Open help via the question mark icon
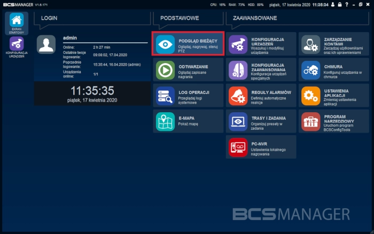The height and width of the screenshot is (234, 374). (x=347, y=4)
